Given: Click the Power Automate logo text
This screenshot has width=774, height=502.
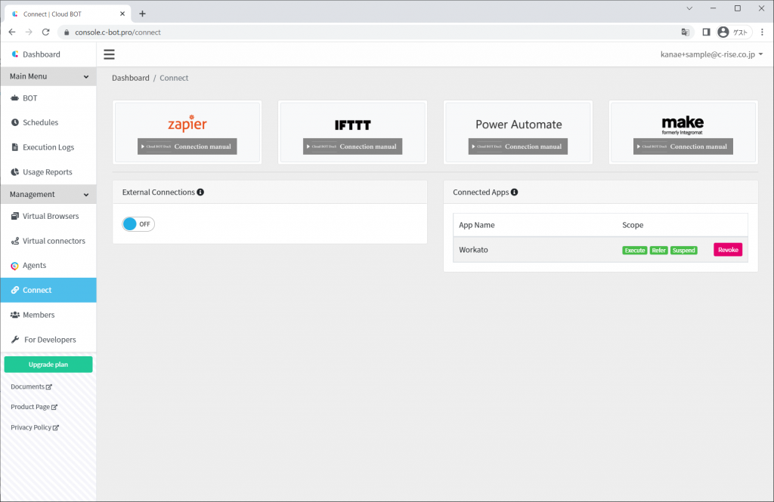Looking at the screenshot, I should point(519,125).
